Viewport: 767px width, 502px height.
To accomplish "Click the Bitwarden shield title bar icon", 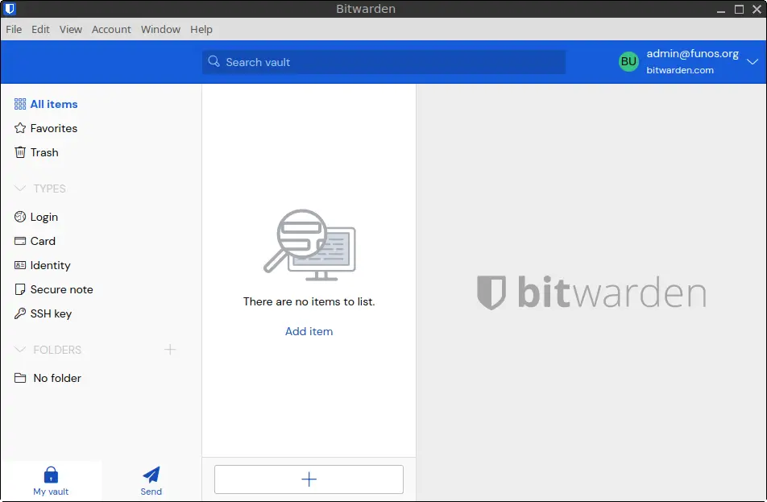I will (10, 9).
